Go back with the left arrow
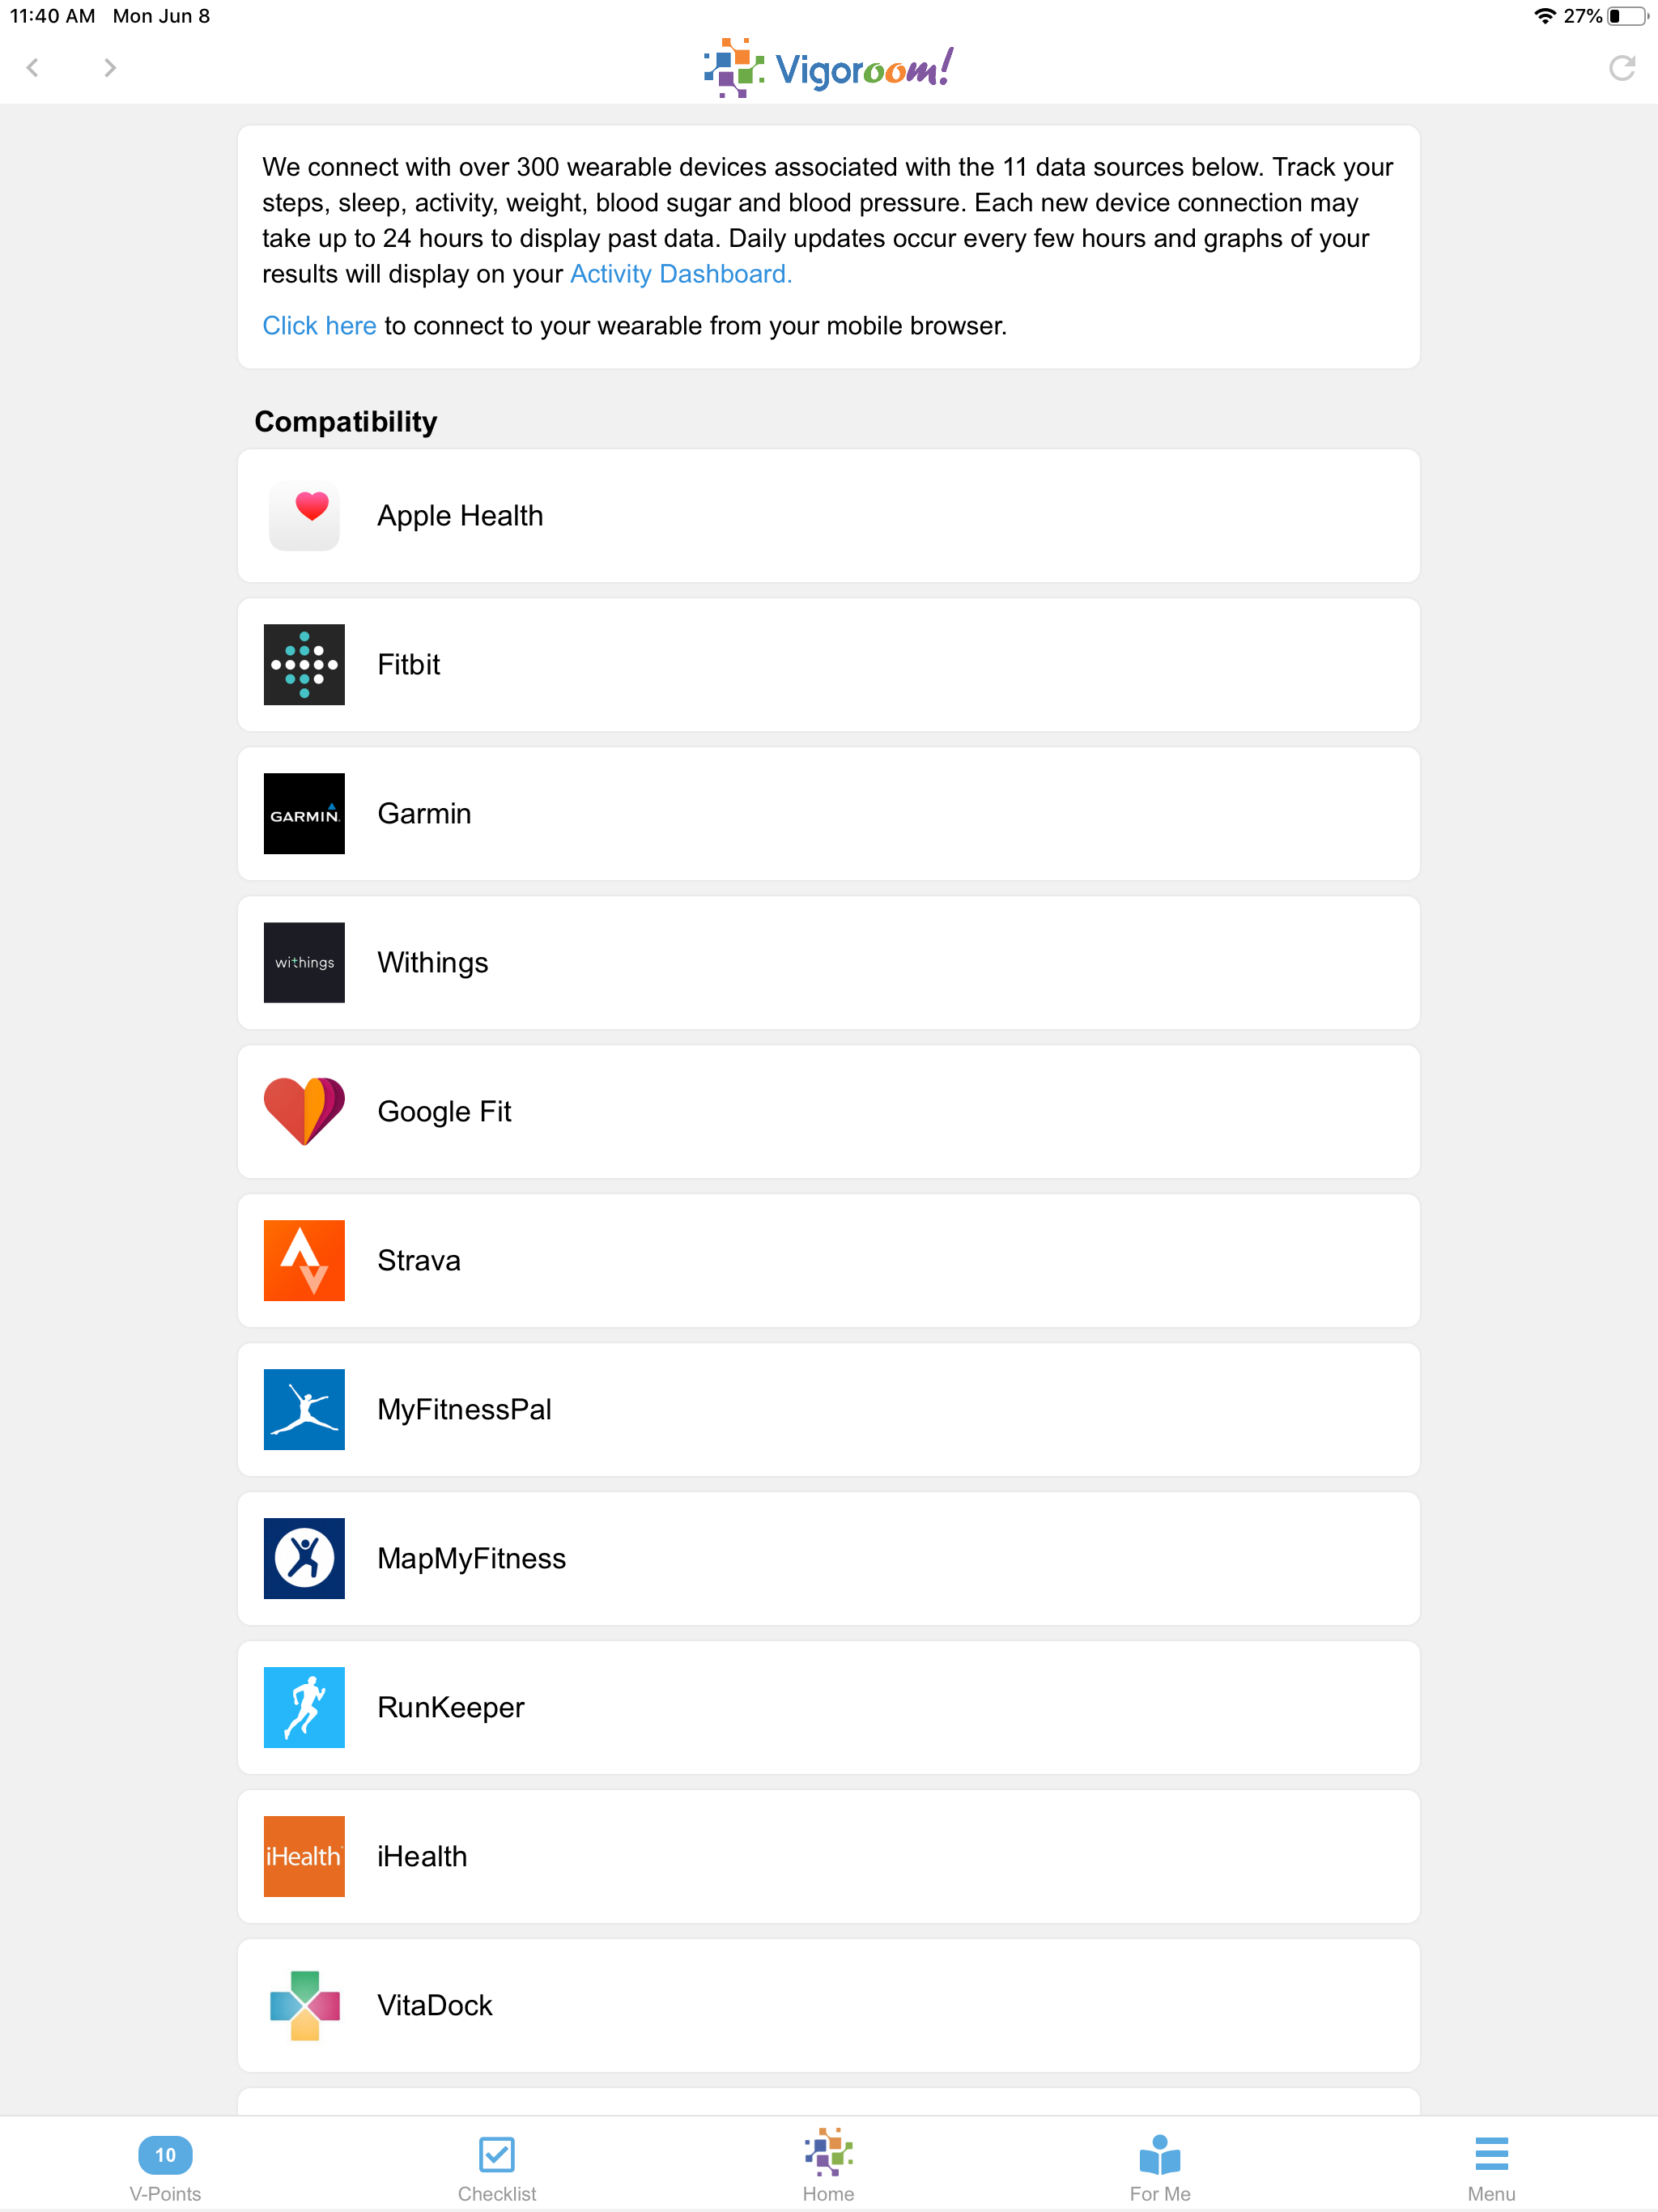The image size is (1658, 2212). click(x=33, y=67)
